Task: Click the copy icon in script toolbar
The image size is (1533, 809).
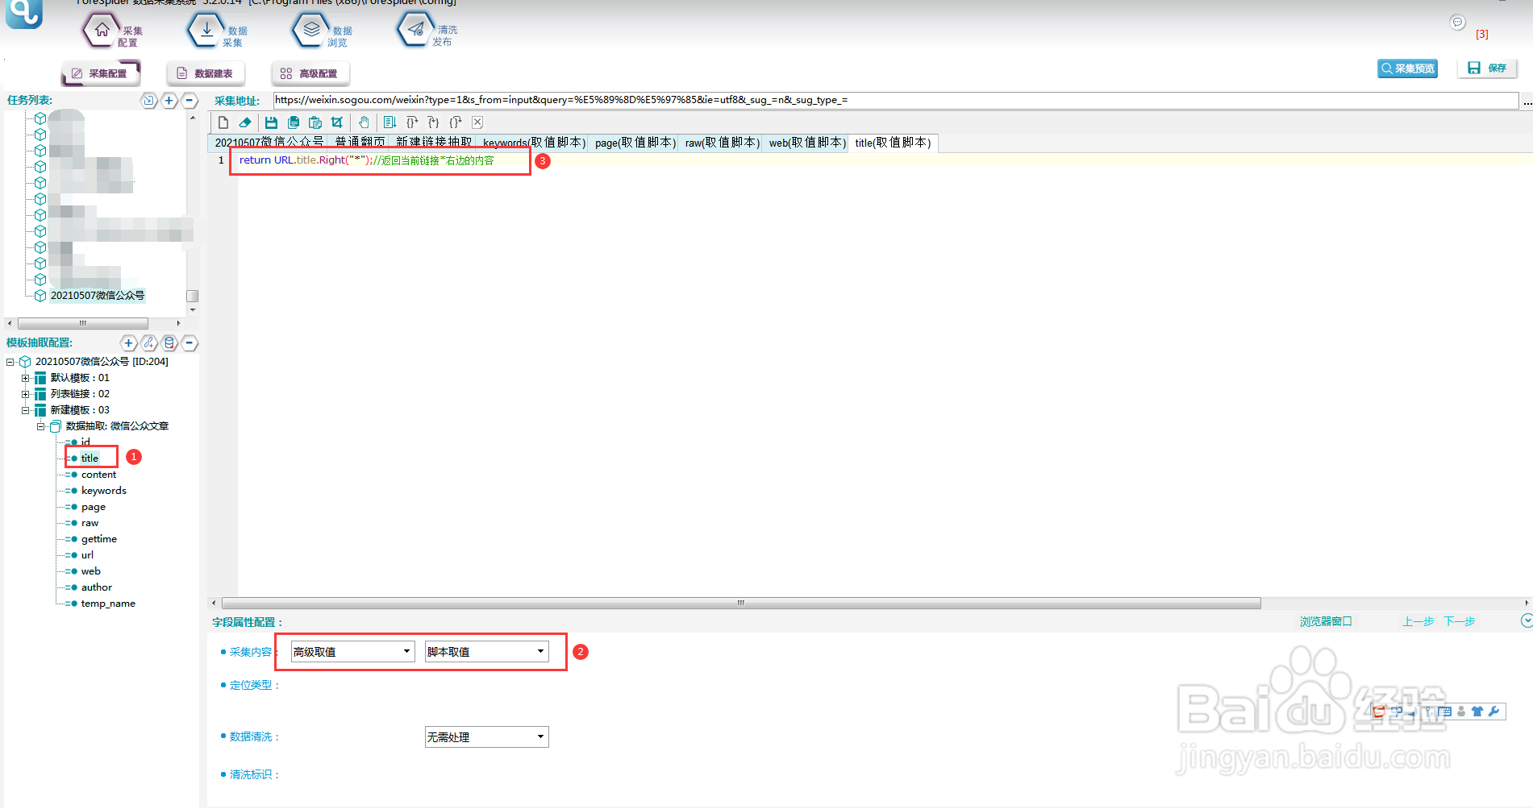Action: point(294,122)
